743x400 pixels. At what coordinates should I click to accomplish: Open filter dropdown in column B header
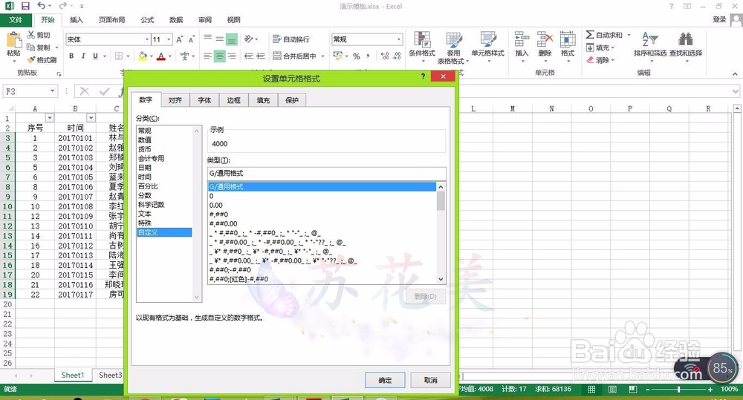(91, 118)
